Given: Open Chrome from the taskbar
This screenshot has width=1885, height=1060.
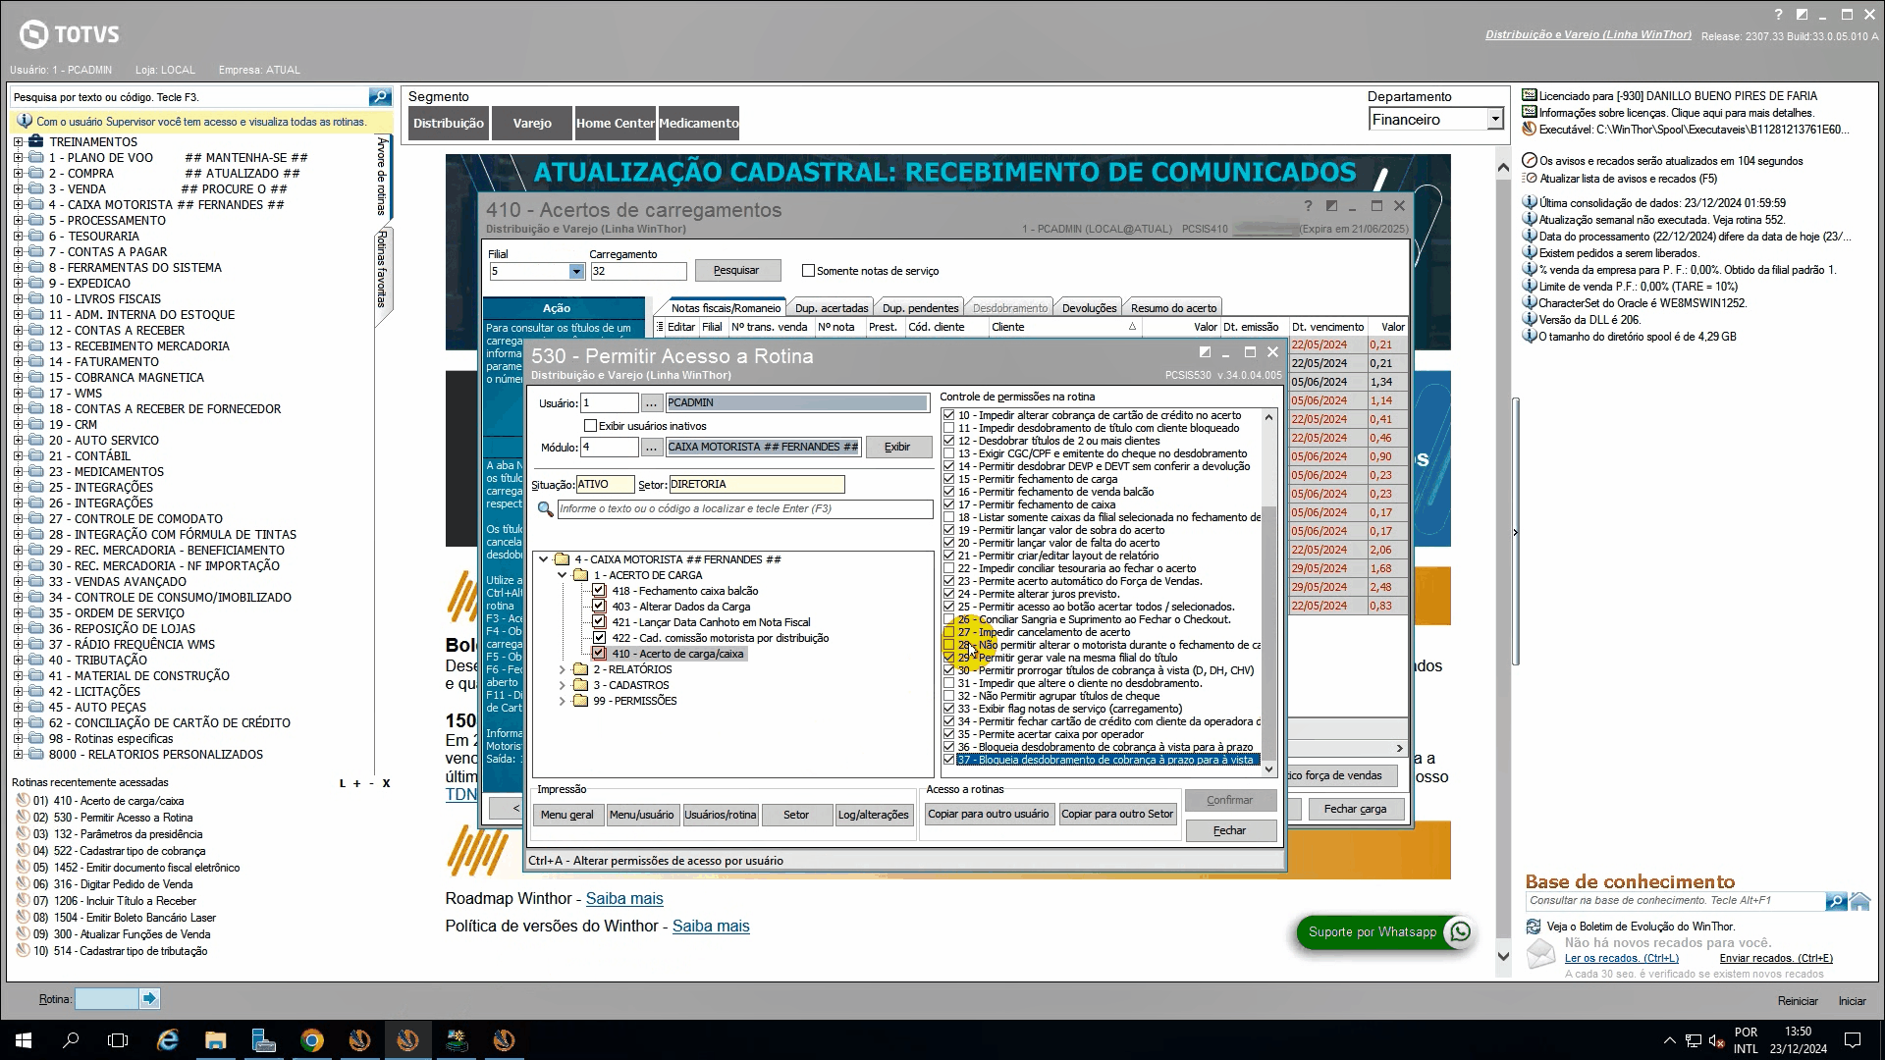Looking at the screenshot, I should pyautogui.click(x=311, y=1040).
